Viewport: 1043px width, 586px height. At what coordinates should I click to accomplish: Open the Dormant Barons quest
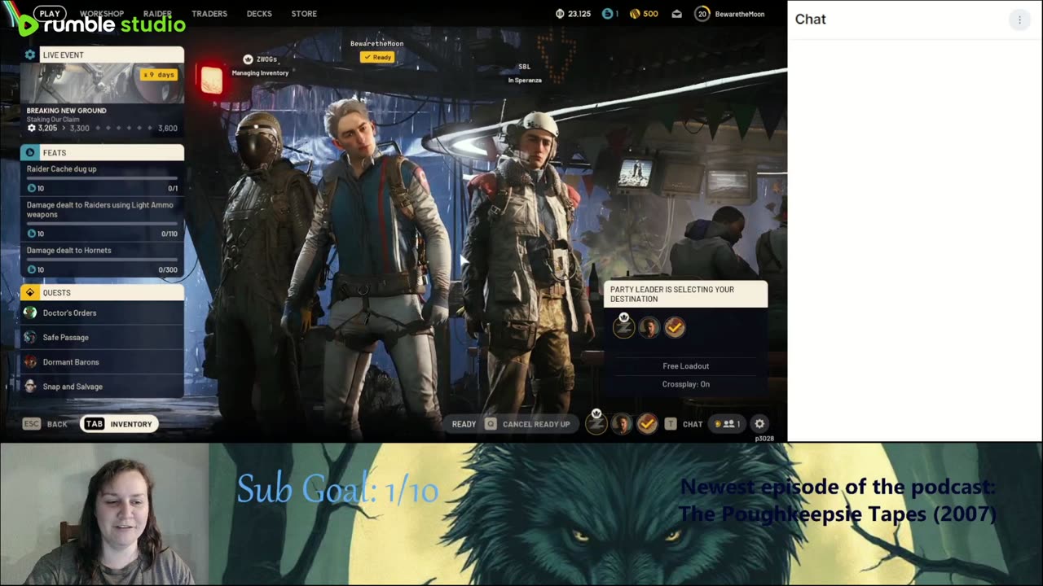point(102,361)
